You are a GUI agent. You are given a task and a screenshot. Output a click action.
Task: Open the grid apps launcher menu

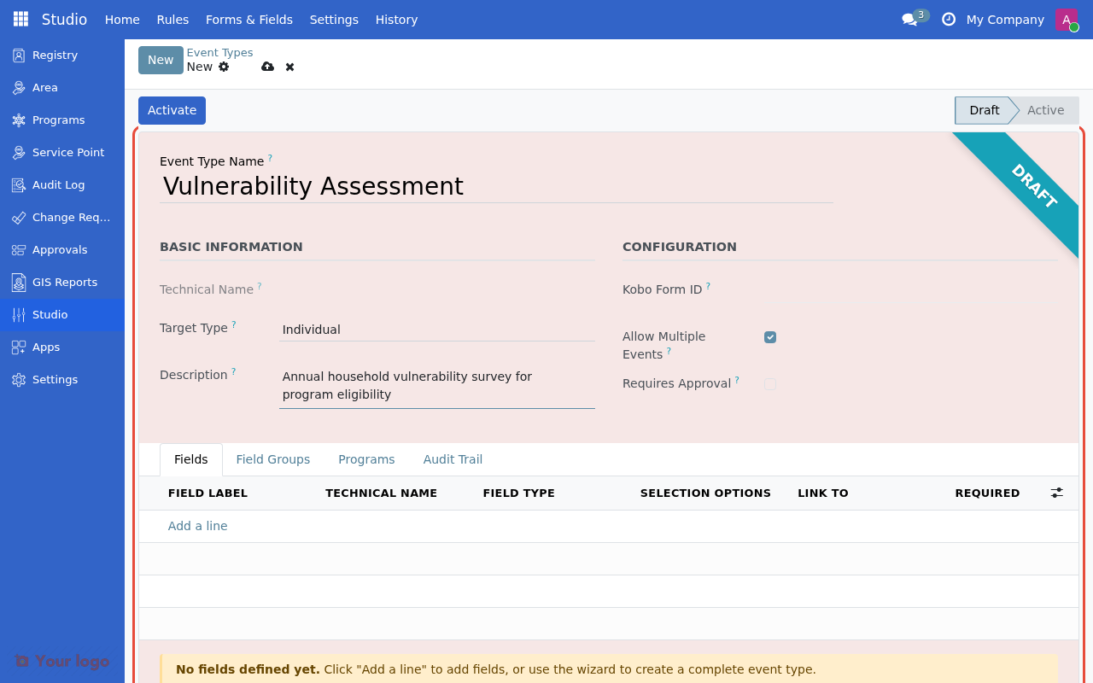(x=19, y=19)
